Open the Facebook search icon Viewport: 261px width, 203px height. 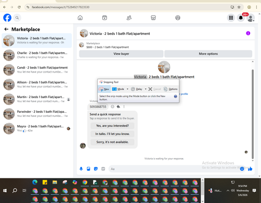[17, 18]
